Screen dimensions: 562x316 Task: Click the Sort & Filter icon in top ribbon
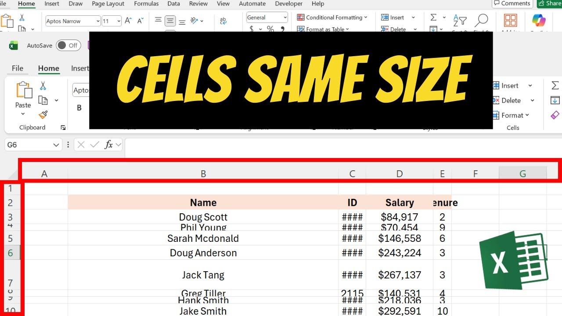(x=460, y=21)
